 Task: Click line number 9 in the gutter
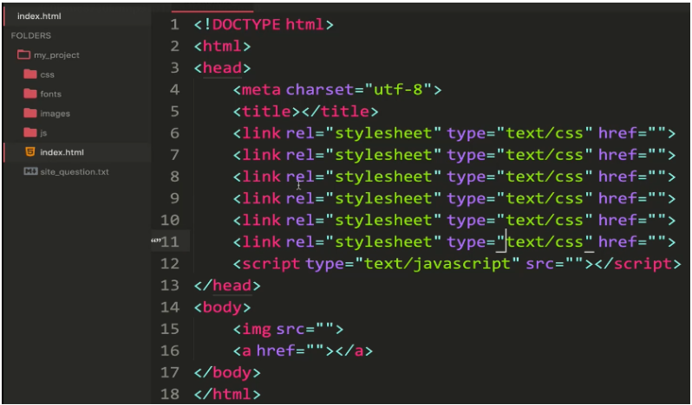175,198
